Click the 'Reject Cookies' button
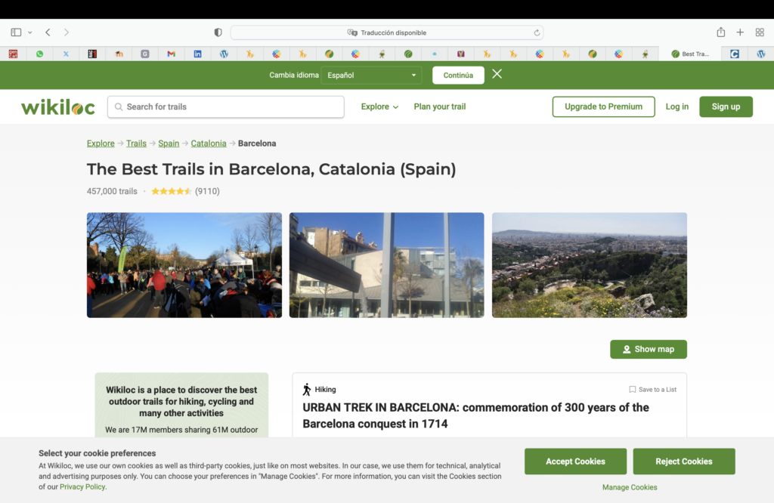774x503 pixels. [683, 461]
